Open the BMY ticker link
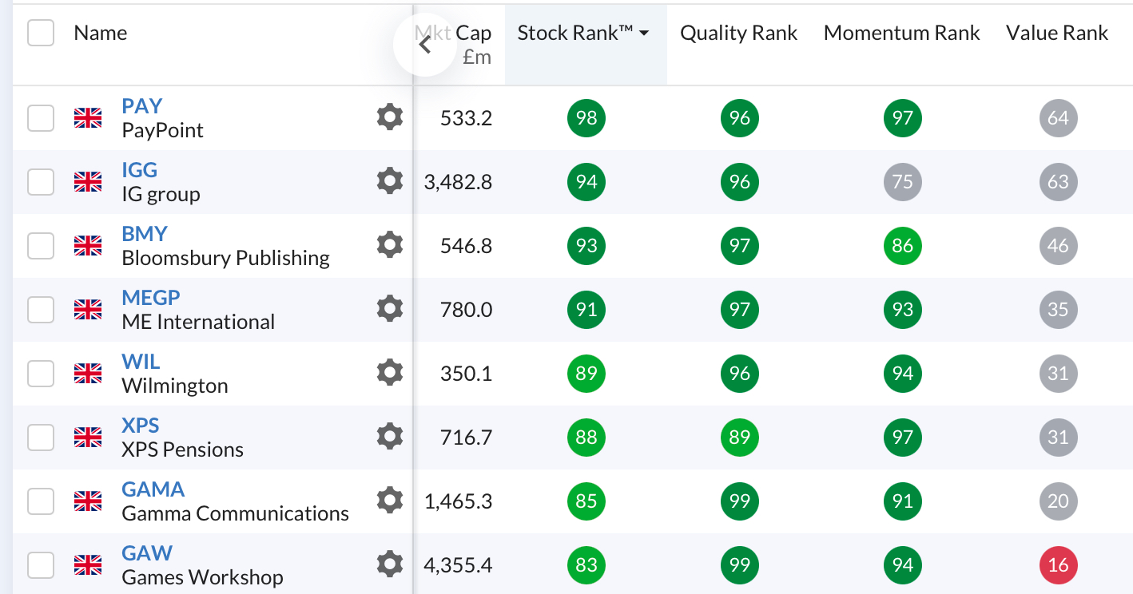The image size is (1133, 594). click(145, 234)
